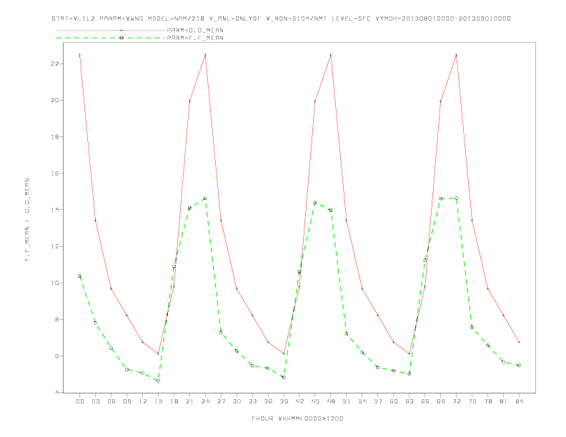
Task: Click the red line peak marker at hour 24
Action: click(205, 55)
